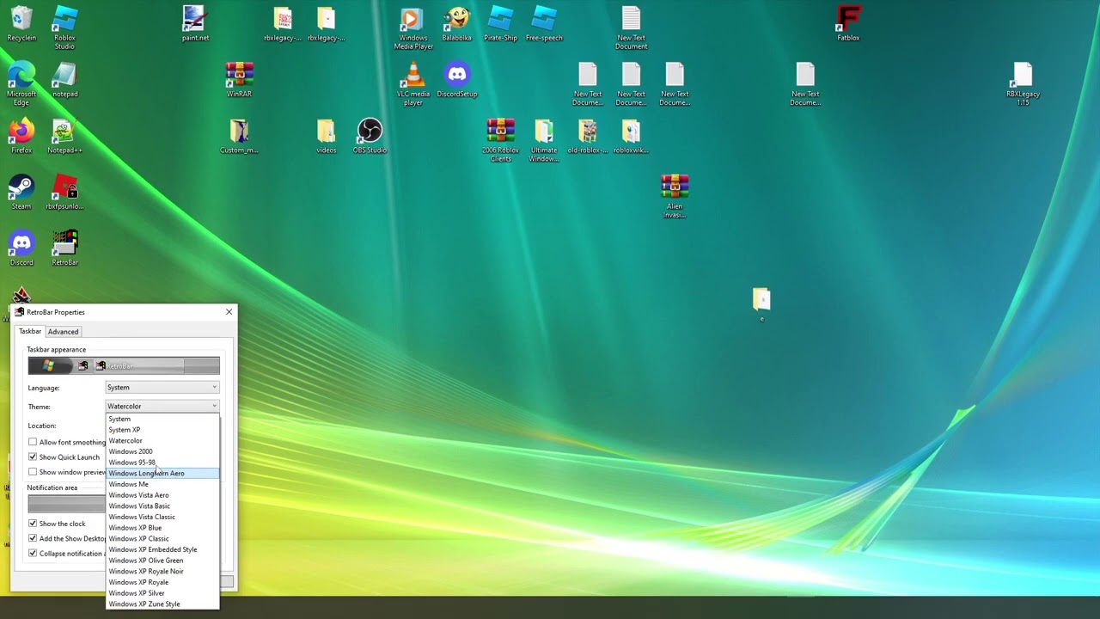Select the Taskbar tab in RetroBar Properties
This screenshot has height=619, width=1100.
point(30,331)
